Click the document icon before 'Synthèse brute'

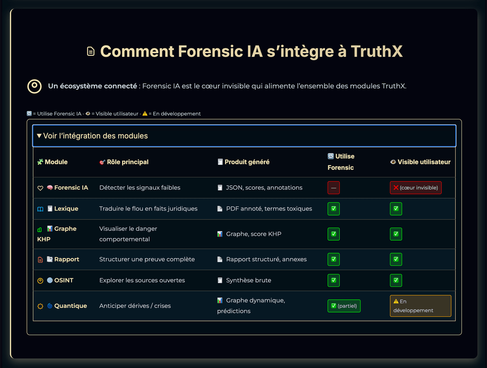point(220,280)
